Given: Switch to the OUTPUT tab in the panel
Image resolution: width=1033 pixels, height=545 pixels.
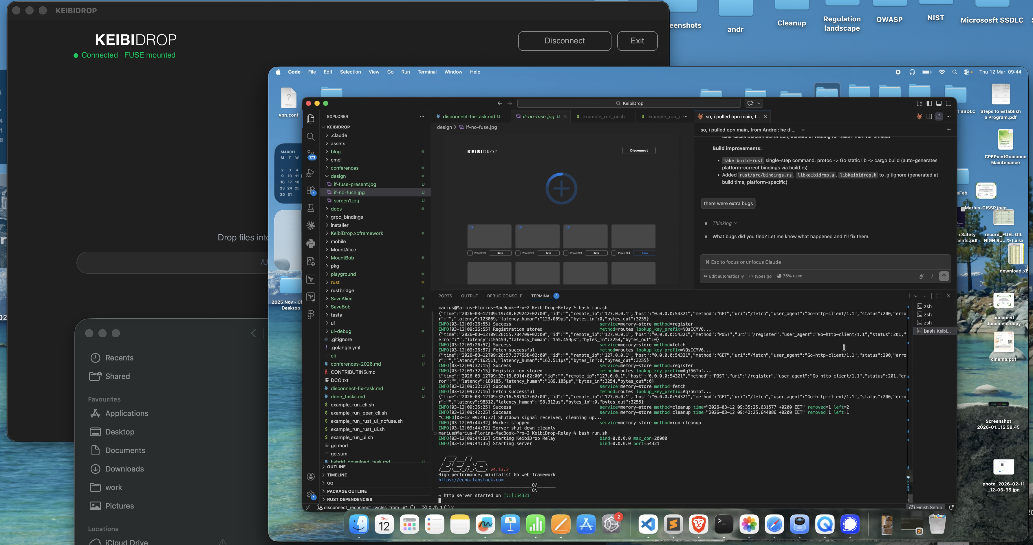Looking at the screenshot, I should pos(469,296).
